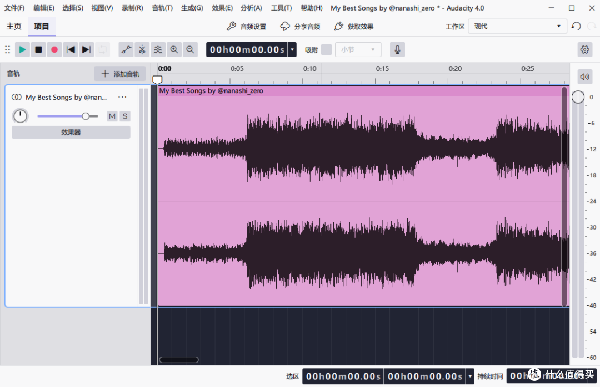600x387 pixels.
Task: Start recording with the red Record button
Action: point(54,50)
